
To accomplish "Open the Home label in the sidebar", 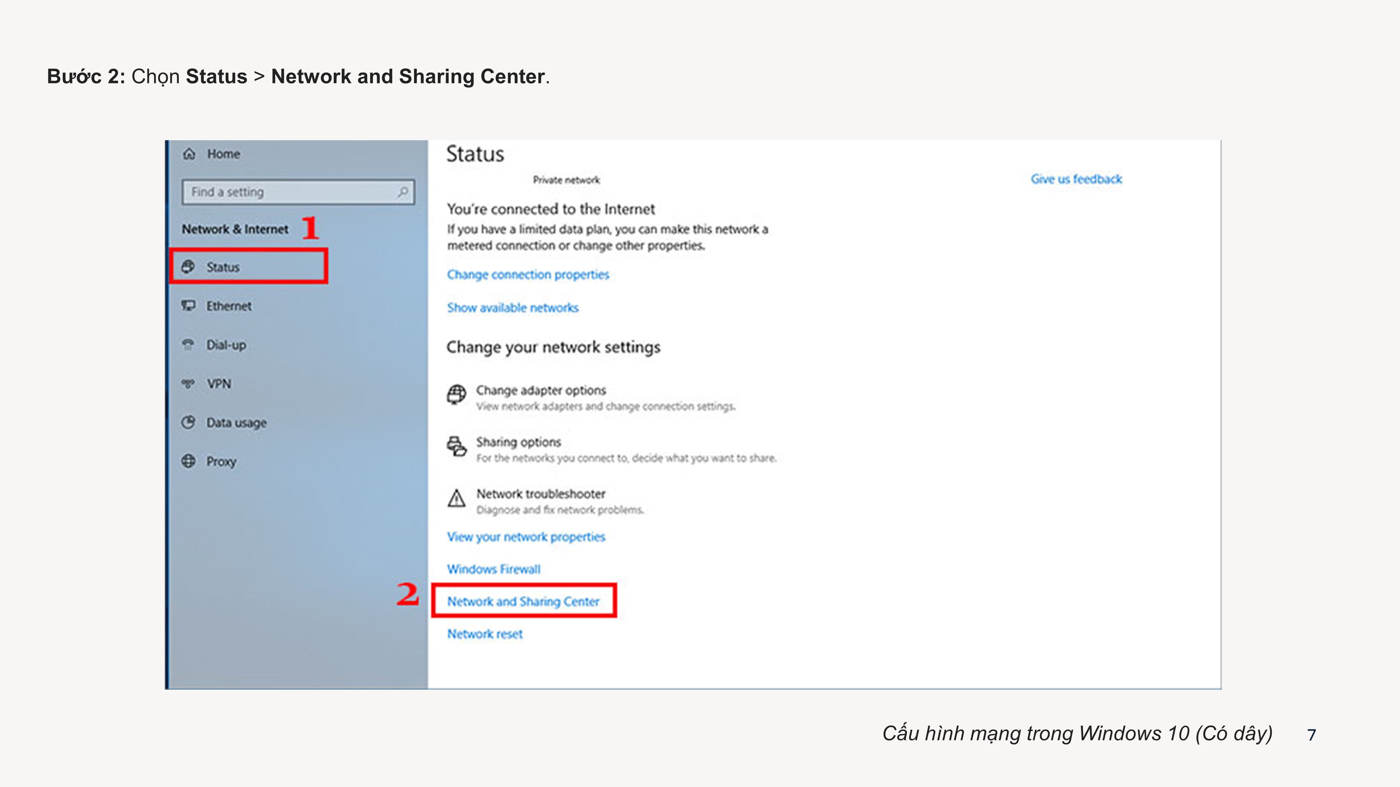I will tap(223, 154).
